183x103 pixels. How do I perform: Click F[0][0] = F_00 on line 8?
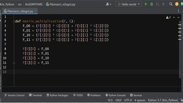click(x=36, y=49)
